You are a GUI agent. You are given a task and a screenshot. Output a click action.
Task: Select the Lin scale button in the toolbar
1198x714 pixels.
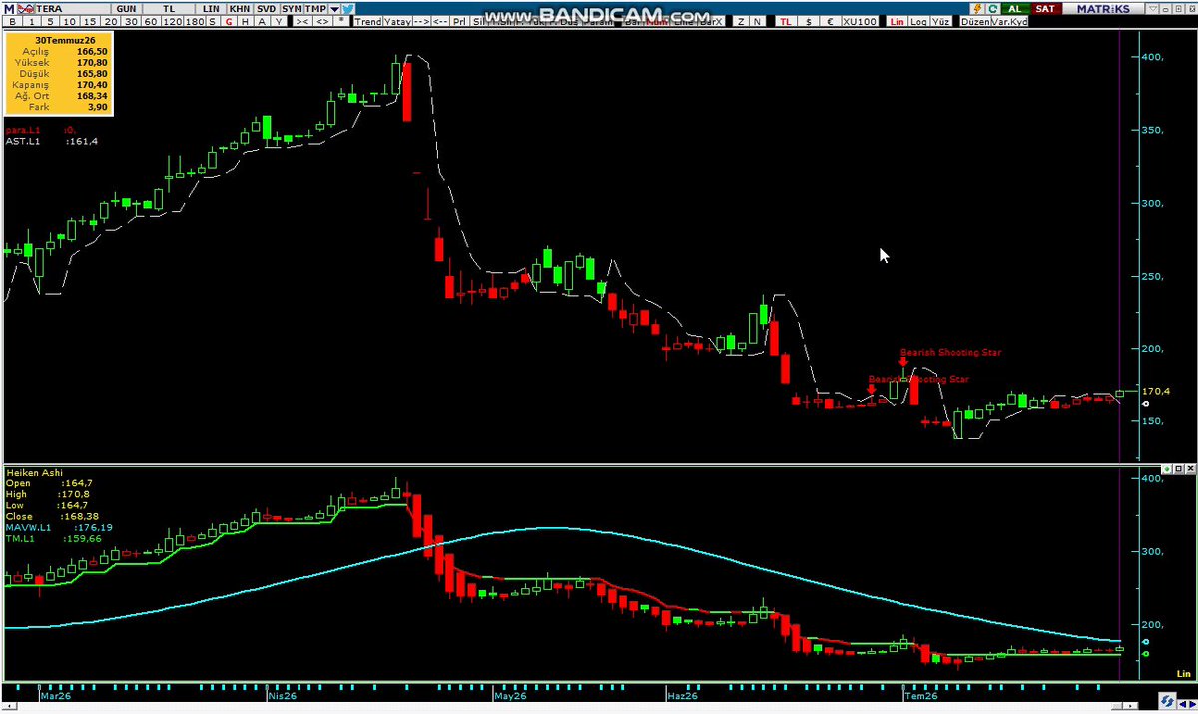897,21
